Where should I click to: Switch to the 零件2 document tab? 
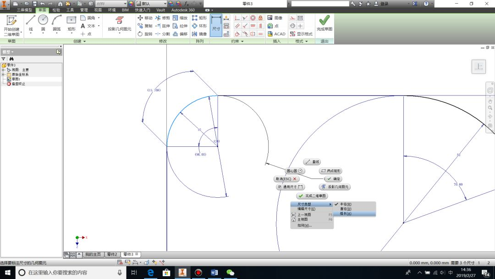tap(112, 254)
